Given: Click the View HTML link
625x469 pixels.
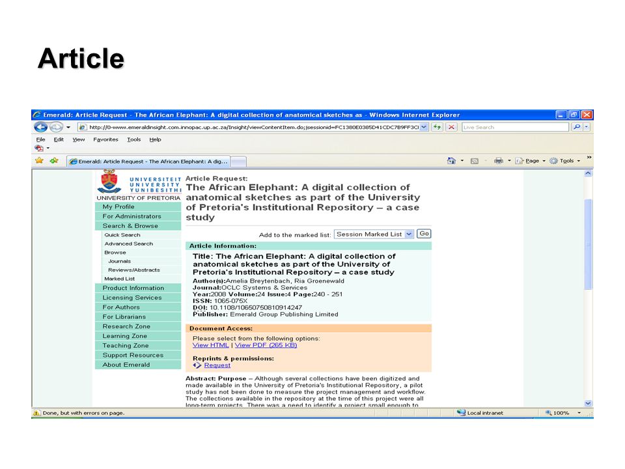Looking at the screenshot, I should click(x=210, y=345).
